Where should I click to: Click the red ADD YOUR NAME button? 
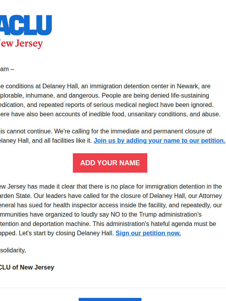coord(110,163)
